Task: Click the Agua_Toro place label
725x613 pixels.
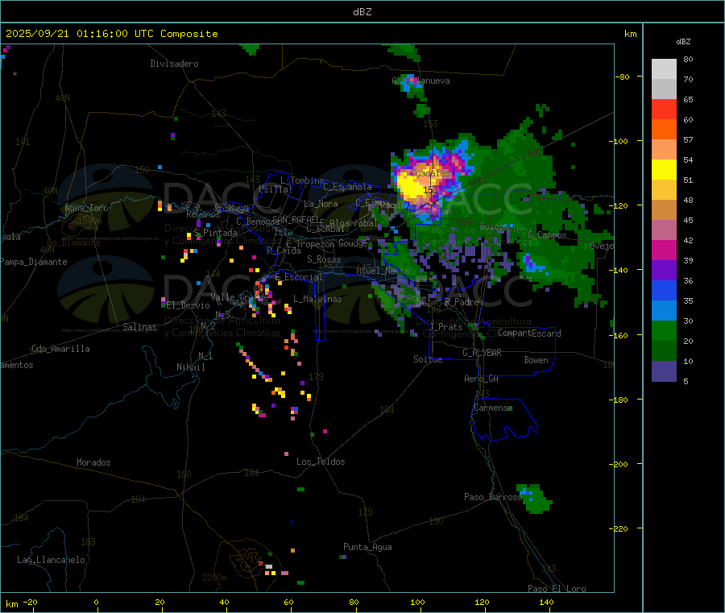Action: (x=86, y=208)
